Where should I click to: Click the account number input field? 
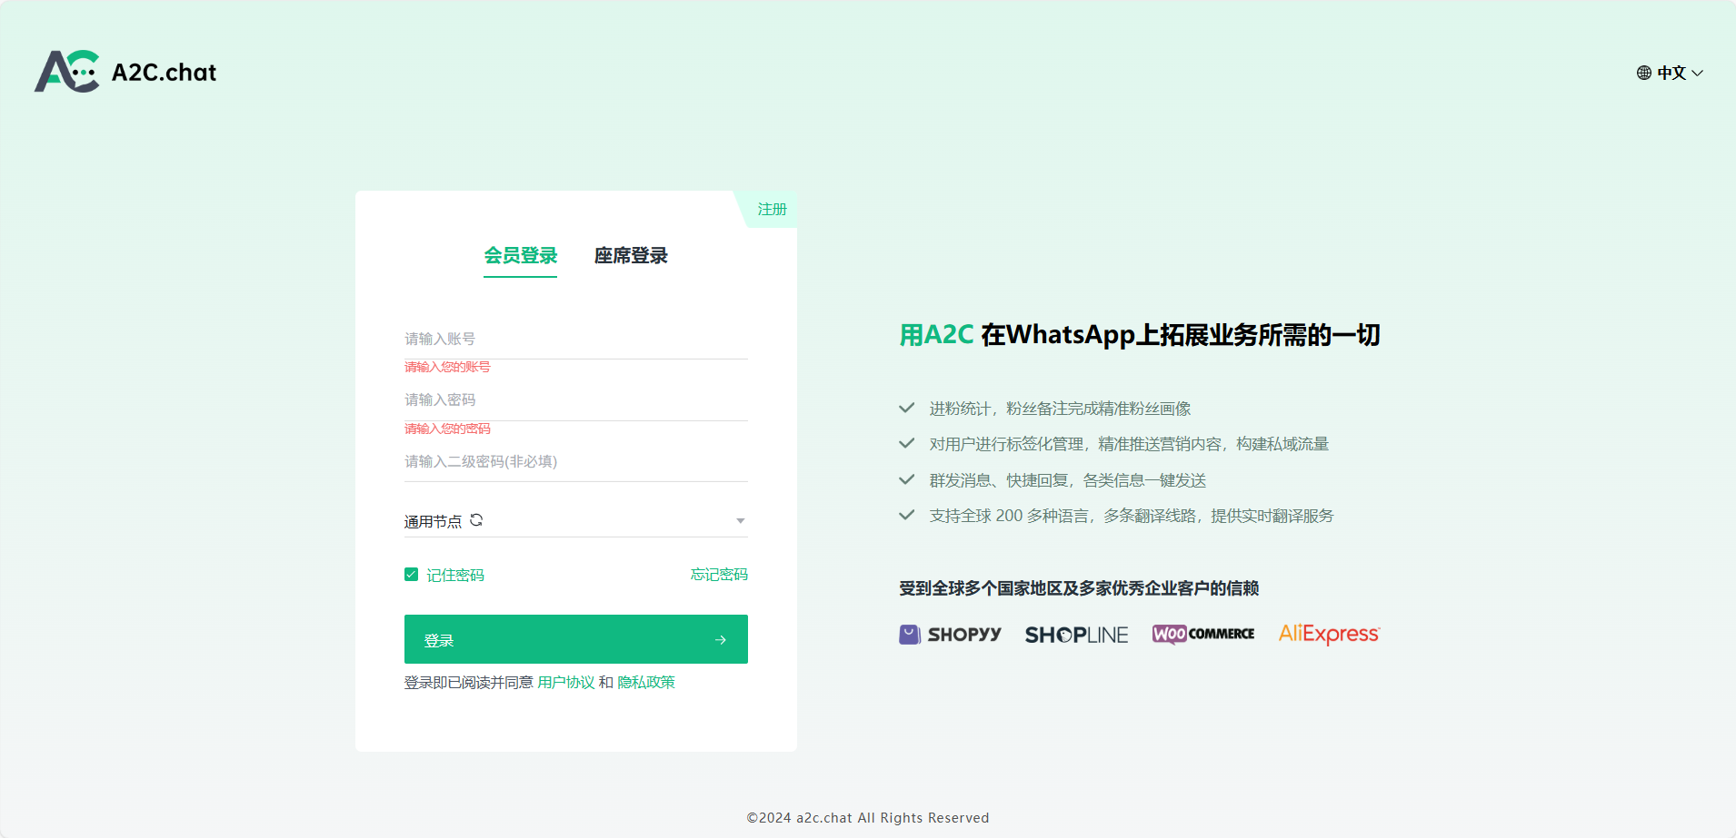(575, 338)
